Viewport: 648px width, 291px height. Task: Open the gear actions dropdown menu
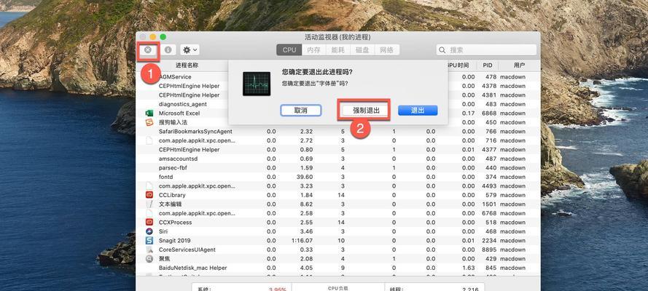(190, 50)
